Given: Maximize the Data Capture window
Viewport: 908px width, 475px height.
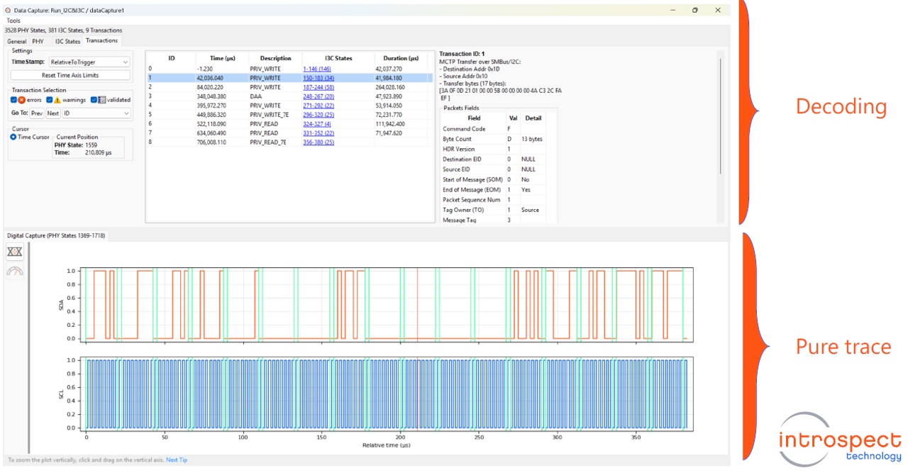Looking at the screenshot, I should [x=695, y=11].
